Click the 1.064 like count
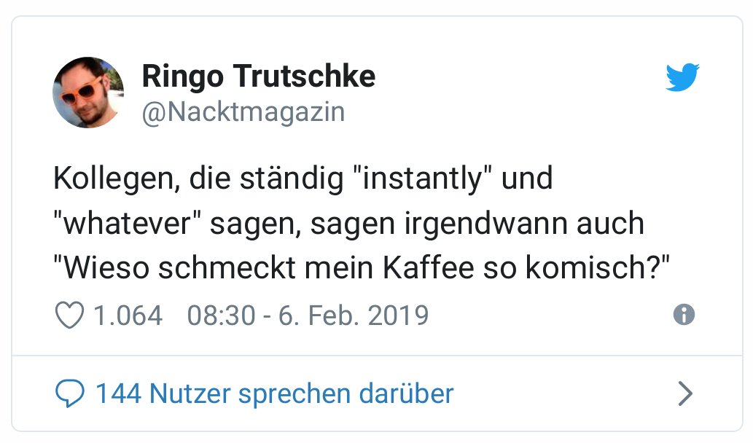Viewport: 753px width, 443px height. 128,315
